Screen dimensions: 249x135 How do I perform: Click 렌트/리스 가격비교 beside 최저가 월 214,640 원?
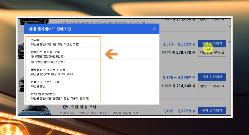point(212,86)
